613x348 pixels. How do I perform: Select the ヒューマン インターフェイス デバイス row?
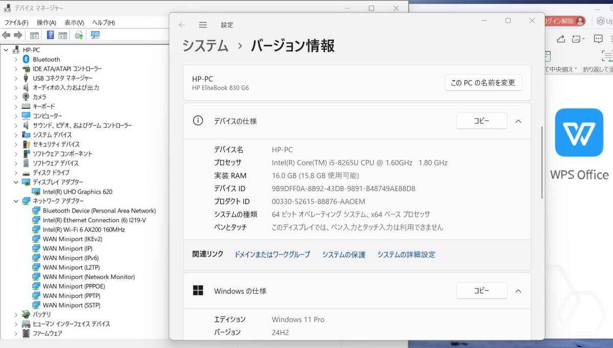click(x=71, y=324)
